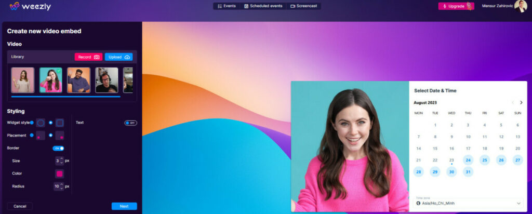Select the bearded man on orange thumbnail
The height and width of the screenshot is (214, 532).
click(x=78, y=80)
